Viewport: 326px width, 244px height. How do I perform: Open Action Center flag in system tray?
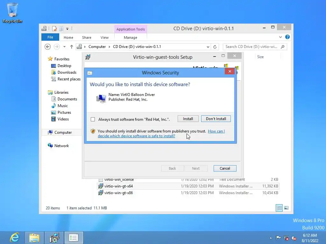pos(278,238)
